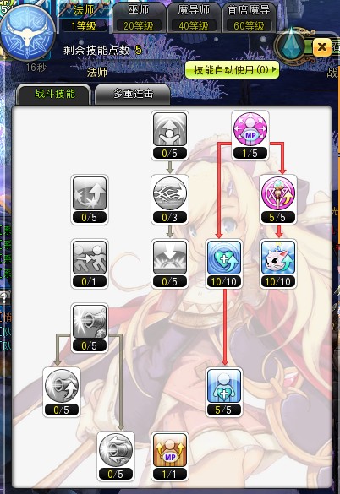Select the MP aura skill icon 1/5
340x494 pixels.
pyautogui.click(x=250, y=129)
